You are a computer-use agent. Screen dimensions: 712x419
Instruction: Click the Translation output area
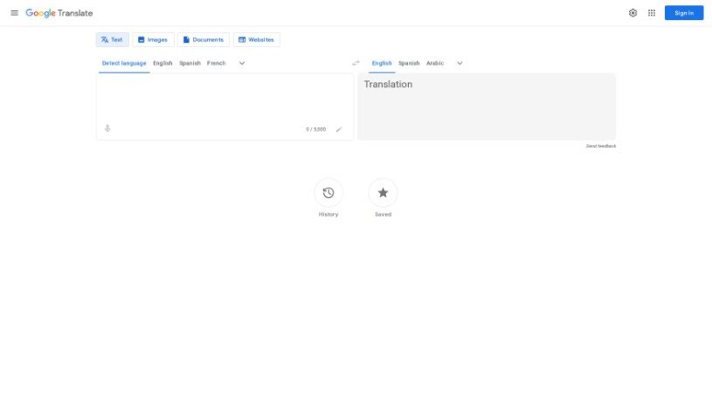[487, 107]
